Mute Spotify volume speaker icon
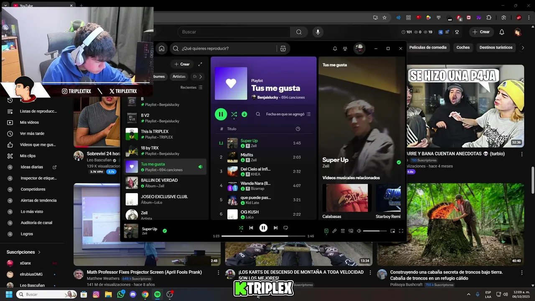Viewport: 535px width, 301px height. click(359, 231)
